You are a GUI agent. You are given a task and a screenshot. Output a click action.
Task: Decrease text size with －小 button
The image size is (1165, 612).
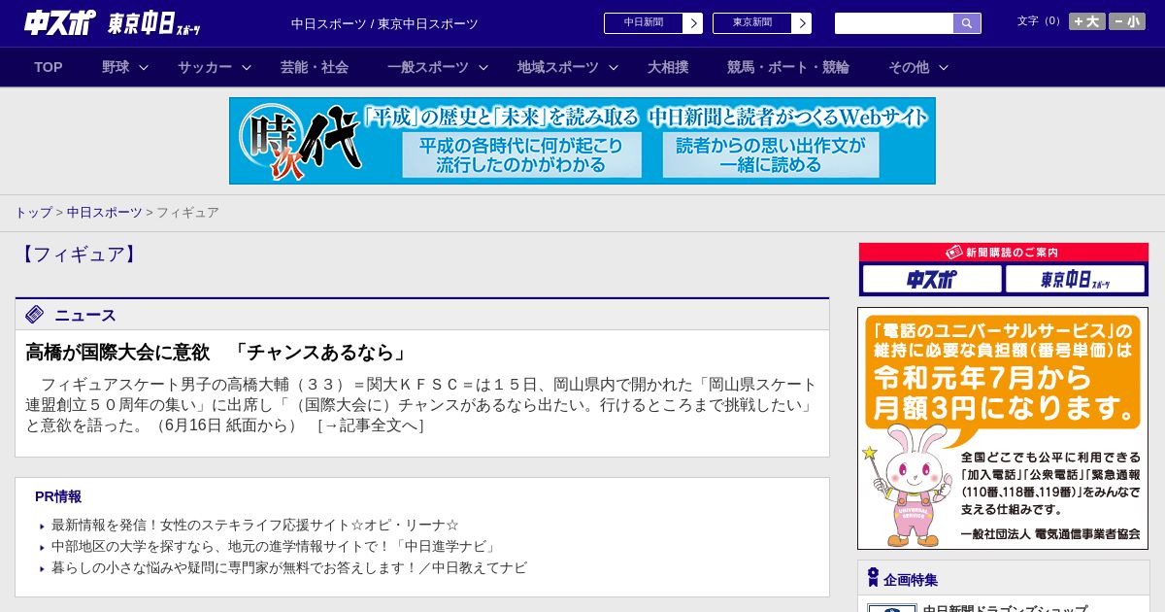(x=1127, y=21)
